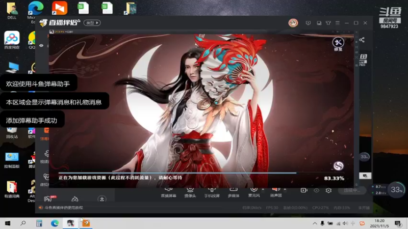
Task: Open the hamburger menu in title bar
Action: pyautogui.click(x=338, y=23)
